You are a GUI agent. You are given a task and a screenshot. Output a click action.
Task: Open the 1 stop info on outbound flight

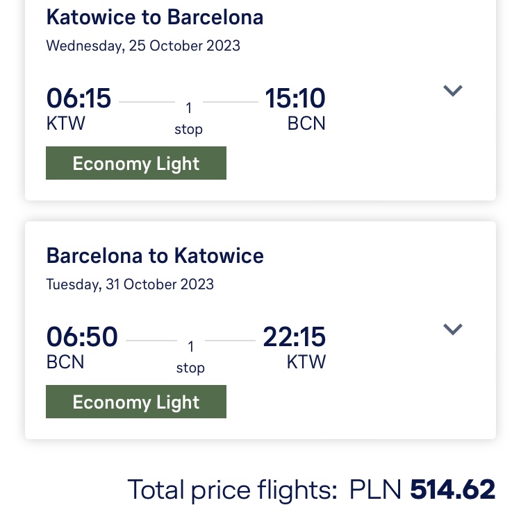point(188,119)
